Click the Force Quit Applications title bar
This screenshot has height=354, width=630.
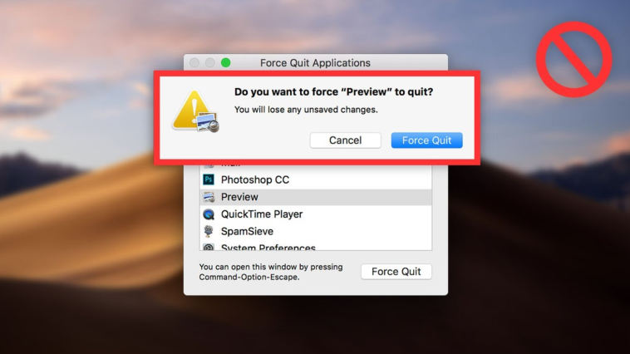pyautogui.click(x=315, y=62)
